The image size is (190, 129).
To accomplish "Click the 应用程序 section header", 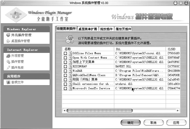I will 27,76.
